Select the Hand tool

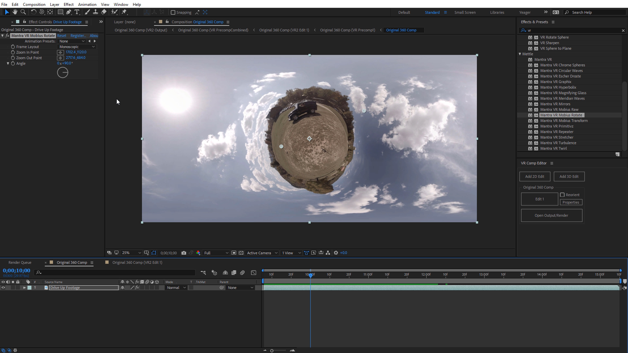point(15,12)
